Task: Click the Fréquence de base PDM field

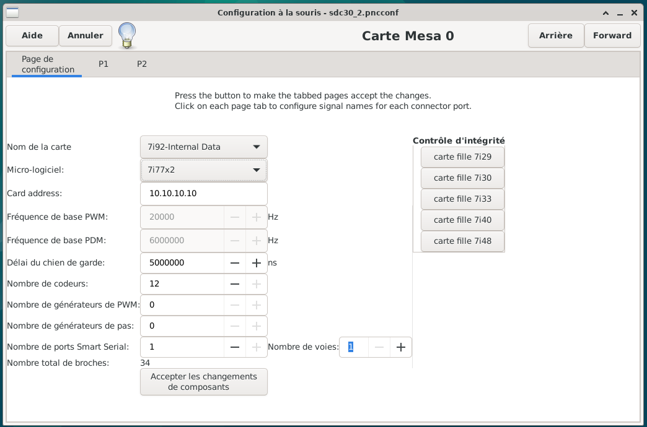Action: (x=182, y=241)
